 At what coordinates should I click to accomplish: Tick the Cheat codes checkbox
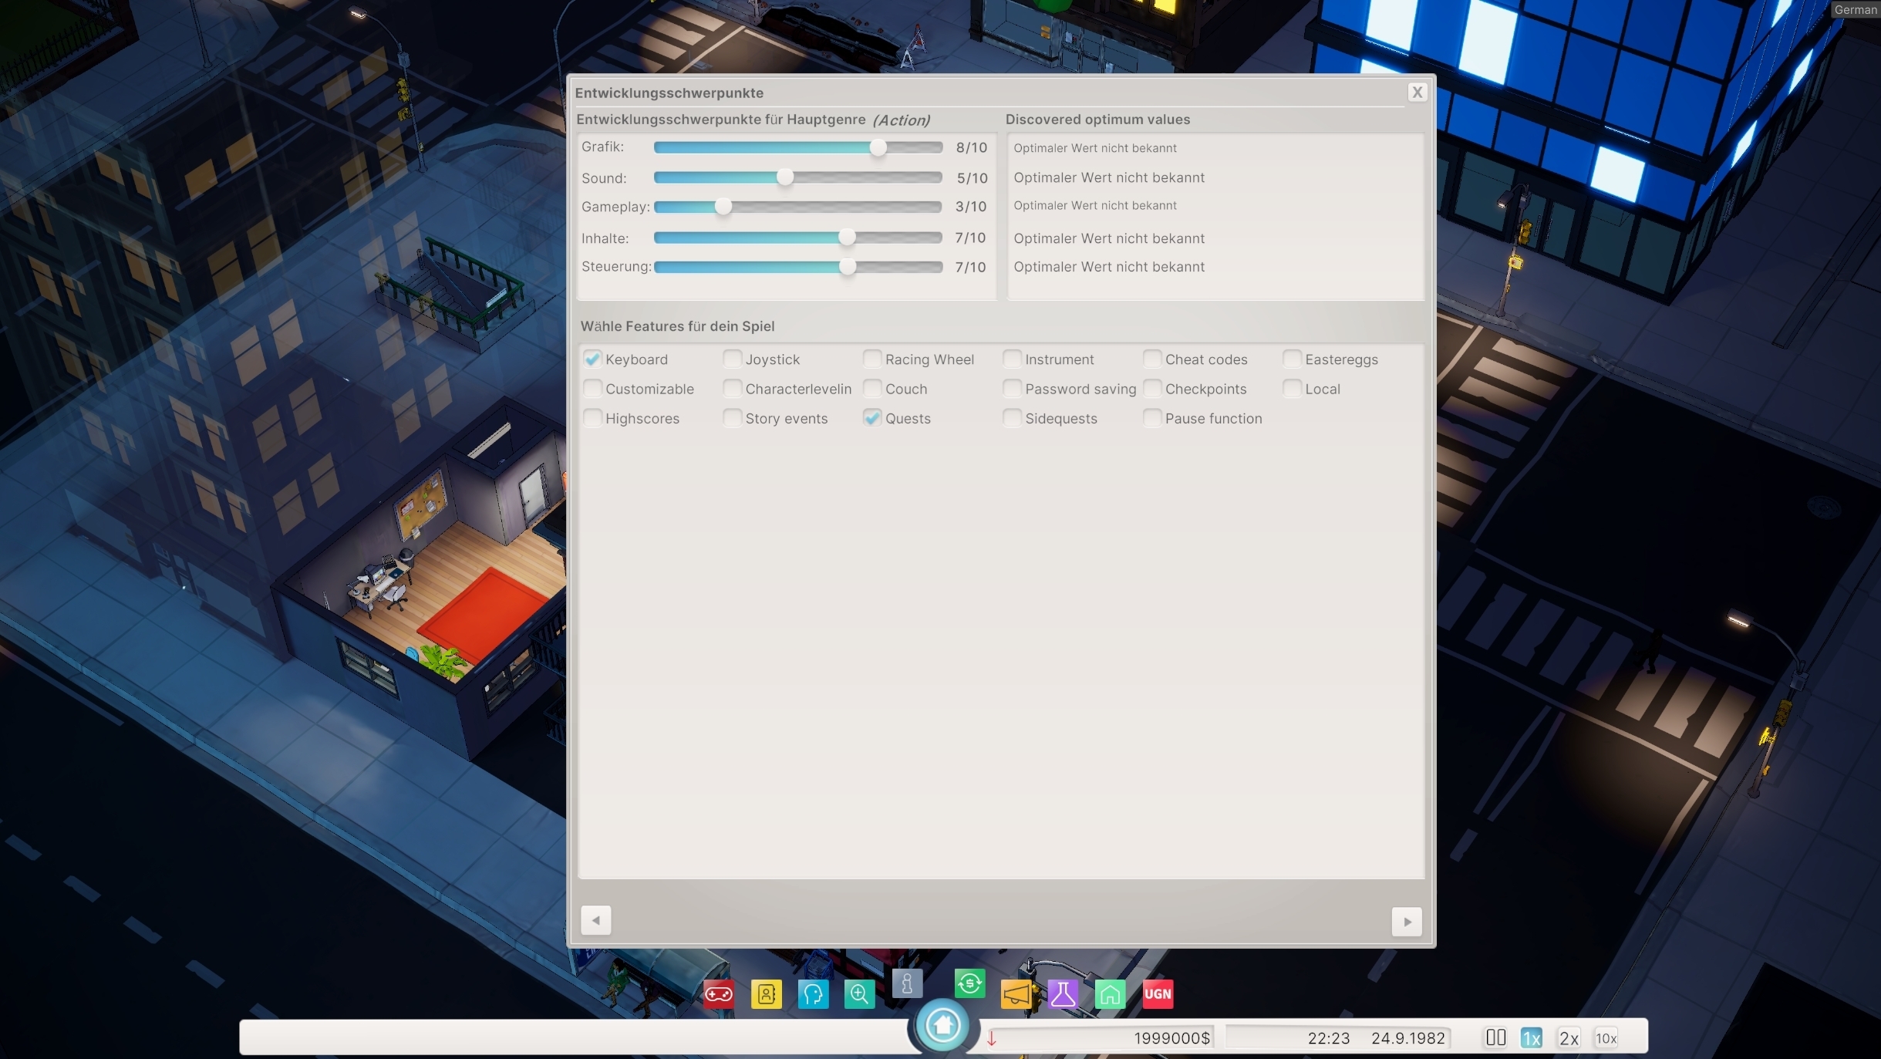[x=1152, y=359]
